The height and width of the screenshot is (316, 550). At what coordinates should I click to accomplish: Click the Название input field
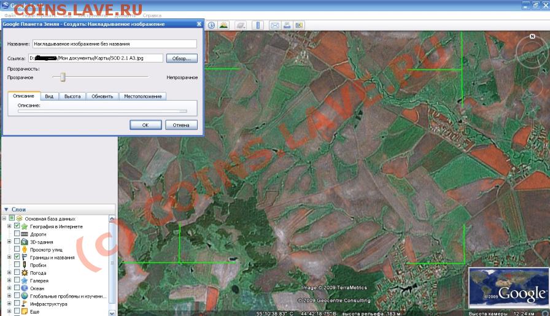click(x=115, y=44)
